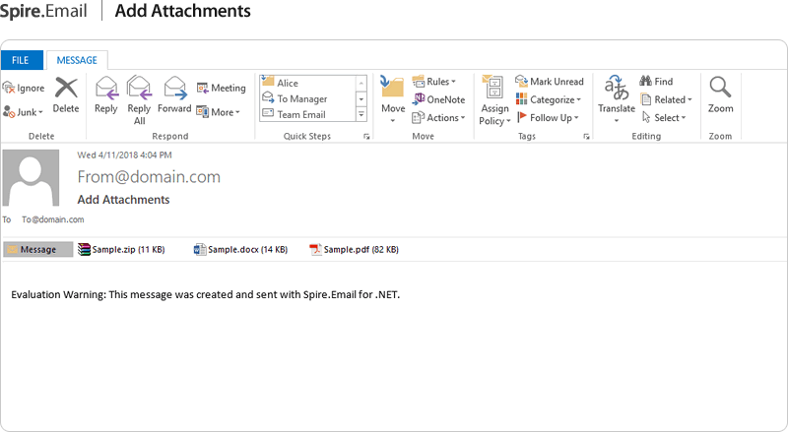
Task: Send message to OneNote
Action: pos(438,99)
